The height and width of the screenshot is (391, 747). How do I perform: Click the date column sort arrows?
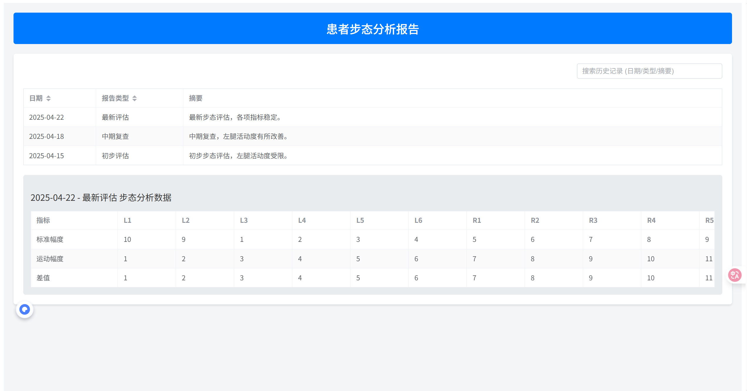(48, 98)
